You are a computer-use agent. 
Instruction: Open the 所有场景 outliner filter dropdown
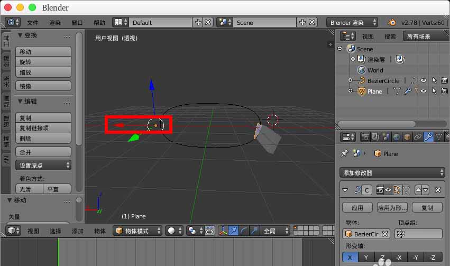click(x=425, y=36)
